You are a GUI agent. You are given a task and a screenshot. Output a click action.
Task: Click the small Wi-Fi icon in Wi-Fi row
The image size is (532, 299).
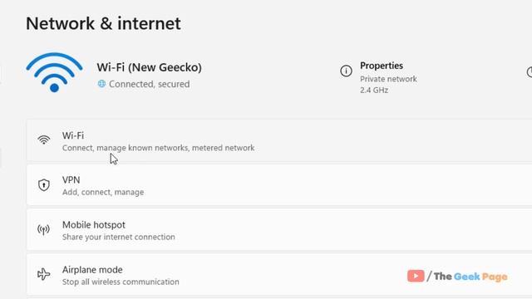point(44,140)
